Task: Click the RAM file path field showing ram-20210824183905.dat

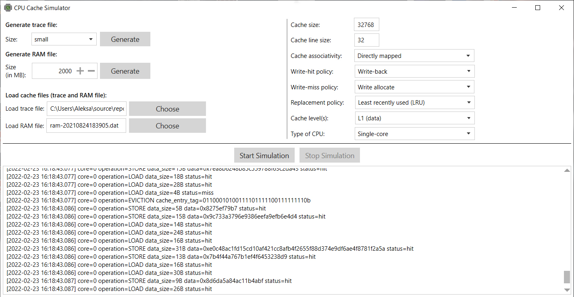Action: (x=86, y=126)
